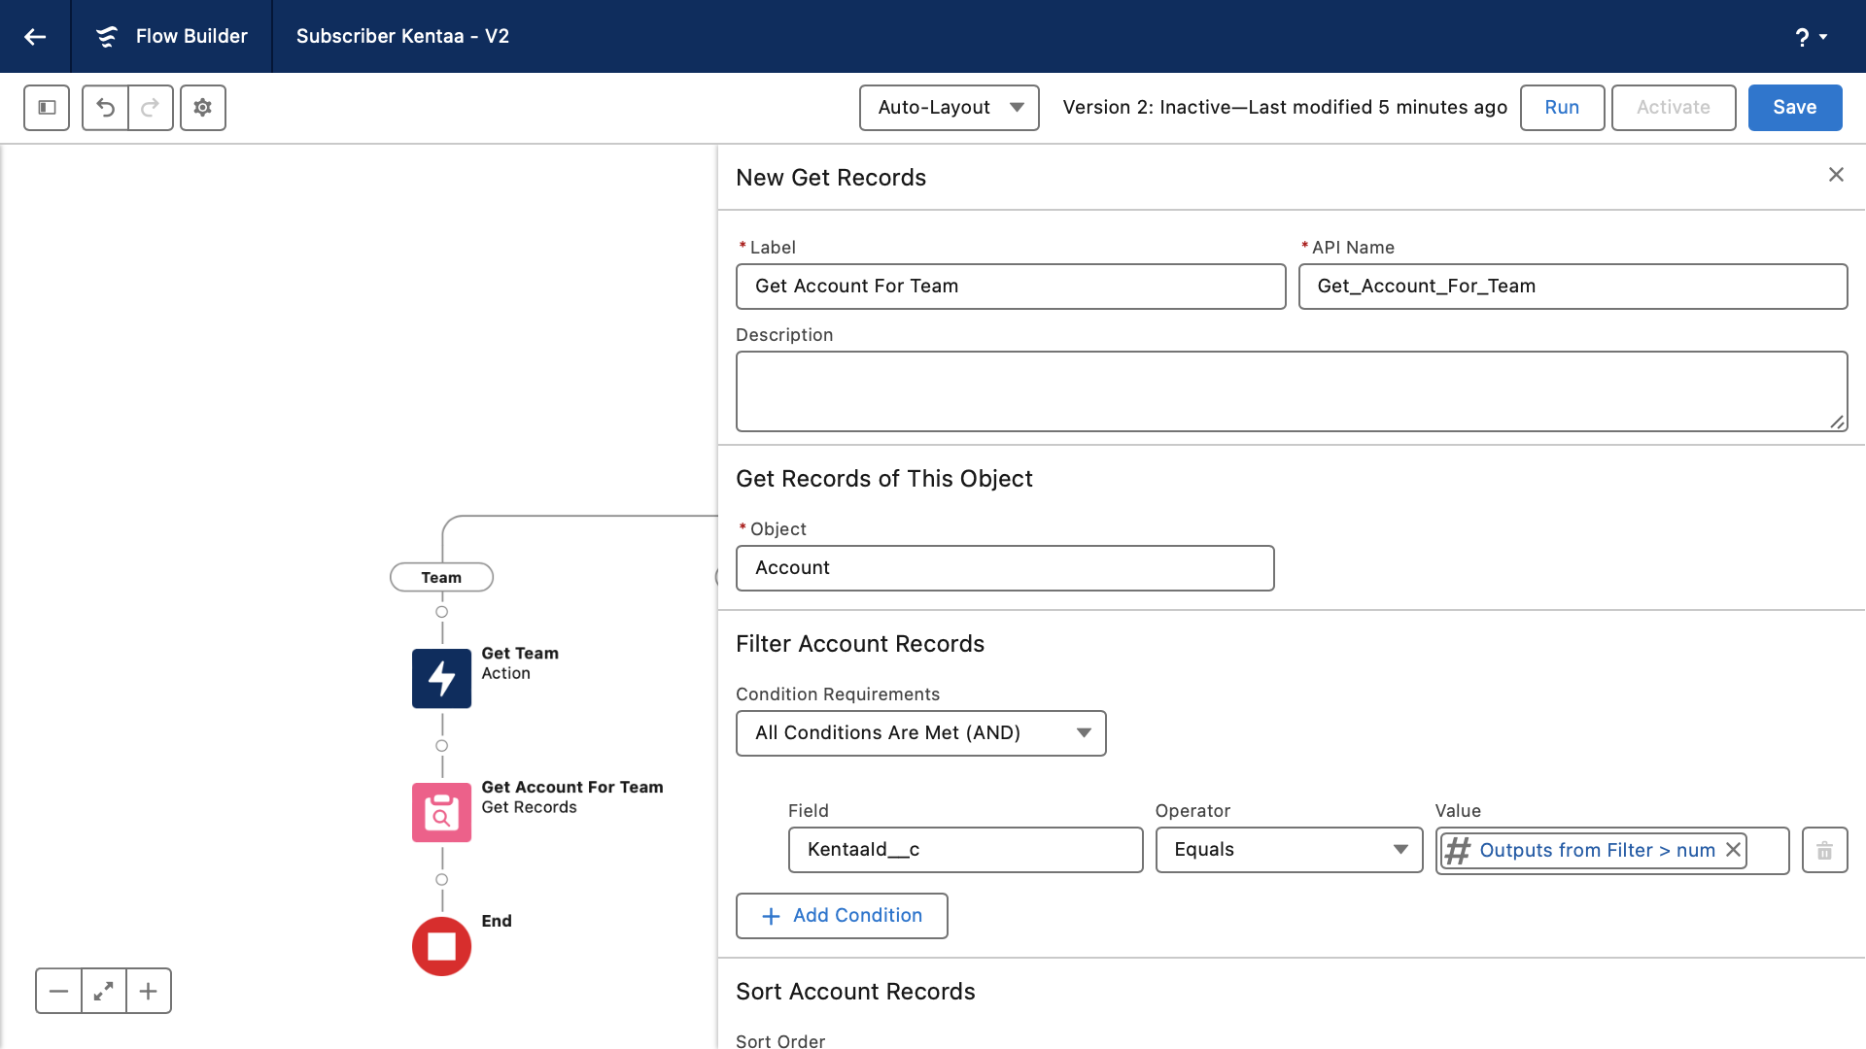
Task: Click the Flow Builder logo icon
Action: coord(107,37)
